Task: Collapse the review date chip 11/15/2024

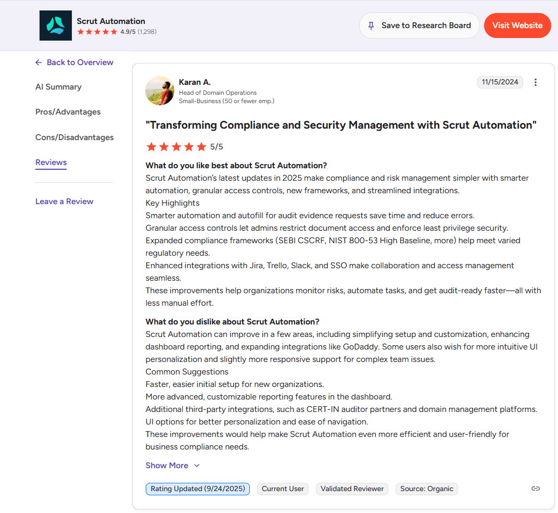Action: [x=500, y=82]
